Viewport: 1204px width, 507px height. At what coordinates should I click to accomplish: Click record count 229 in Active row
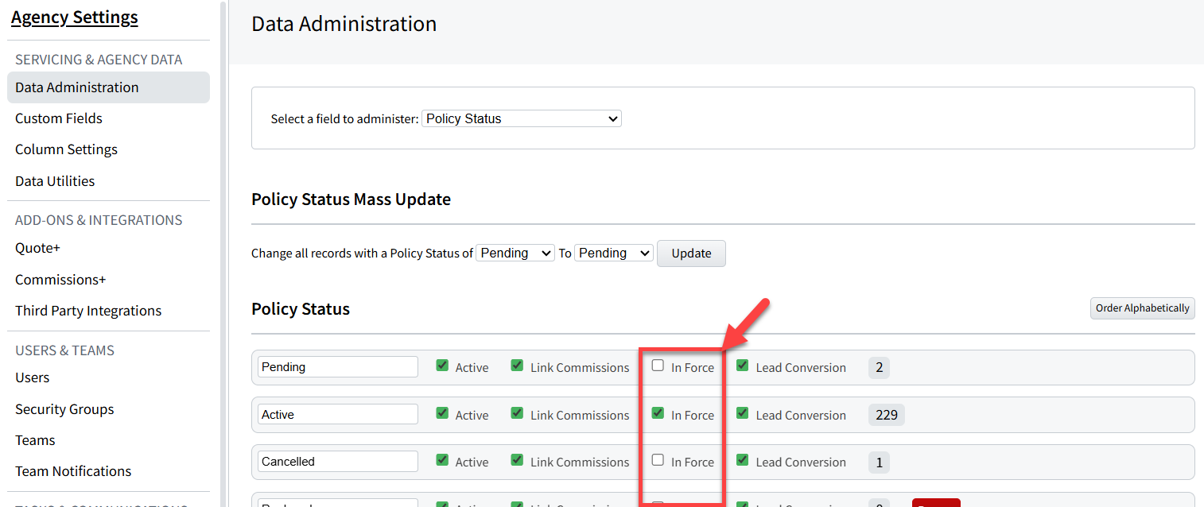(x=887, y=415)
